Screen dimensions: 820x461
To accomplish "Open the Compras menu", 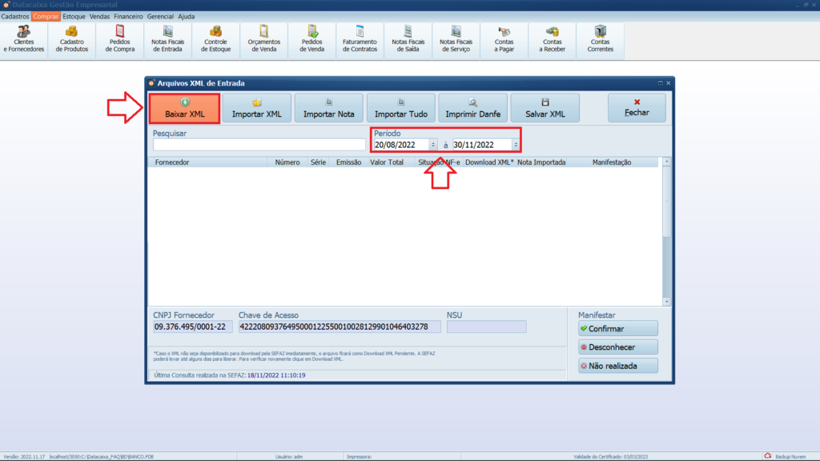I will pyautogui.click(x=46, y=16).
